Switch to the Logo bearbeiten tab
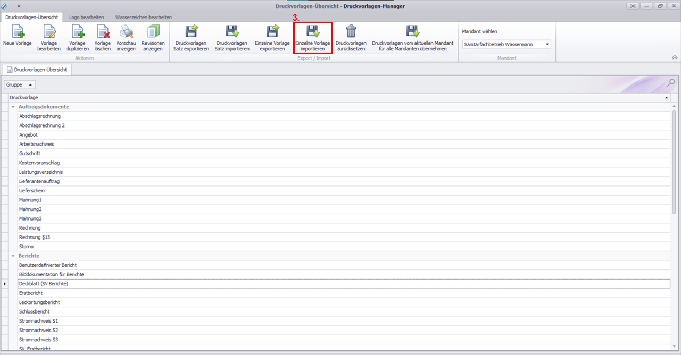 tap(87, 18)
